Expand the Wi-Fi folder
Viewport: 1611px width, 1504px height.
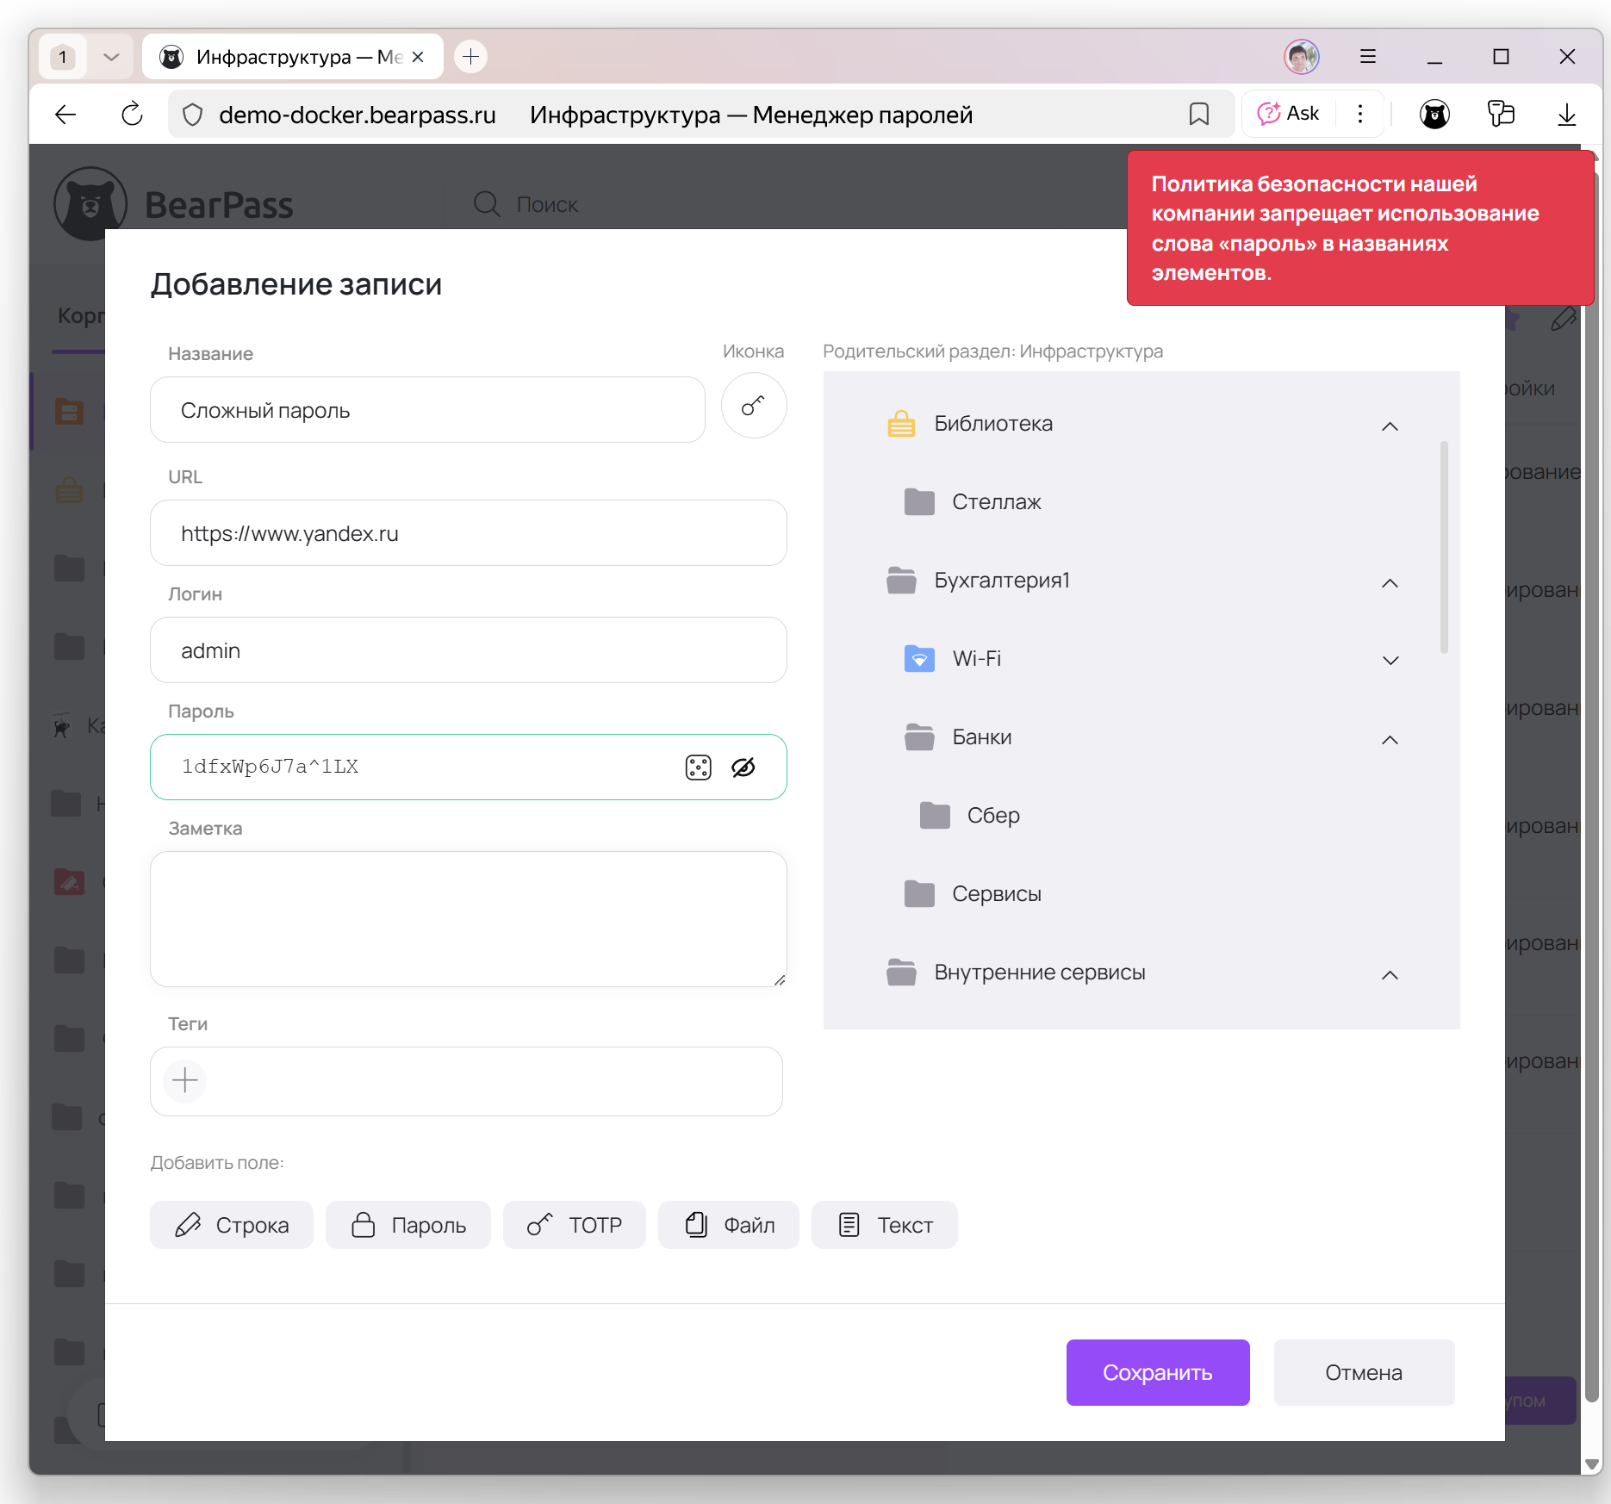(1390, 660)
